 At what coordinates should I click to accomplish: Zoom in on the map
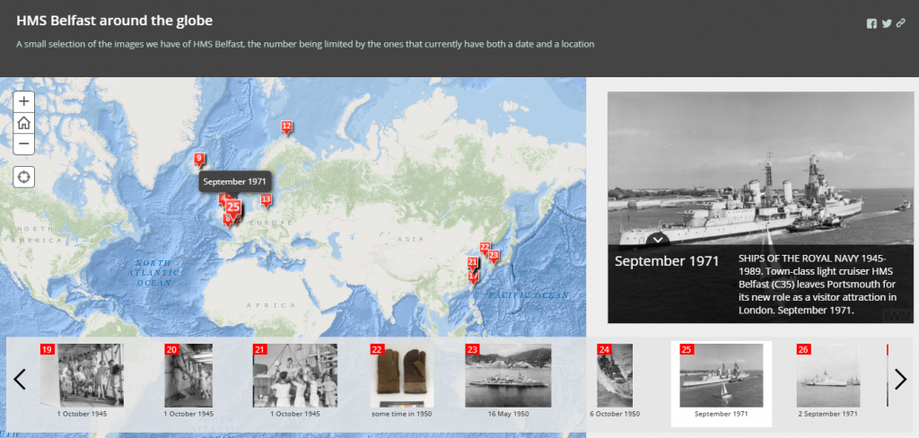[x=24, y=101]
